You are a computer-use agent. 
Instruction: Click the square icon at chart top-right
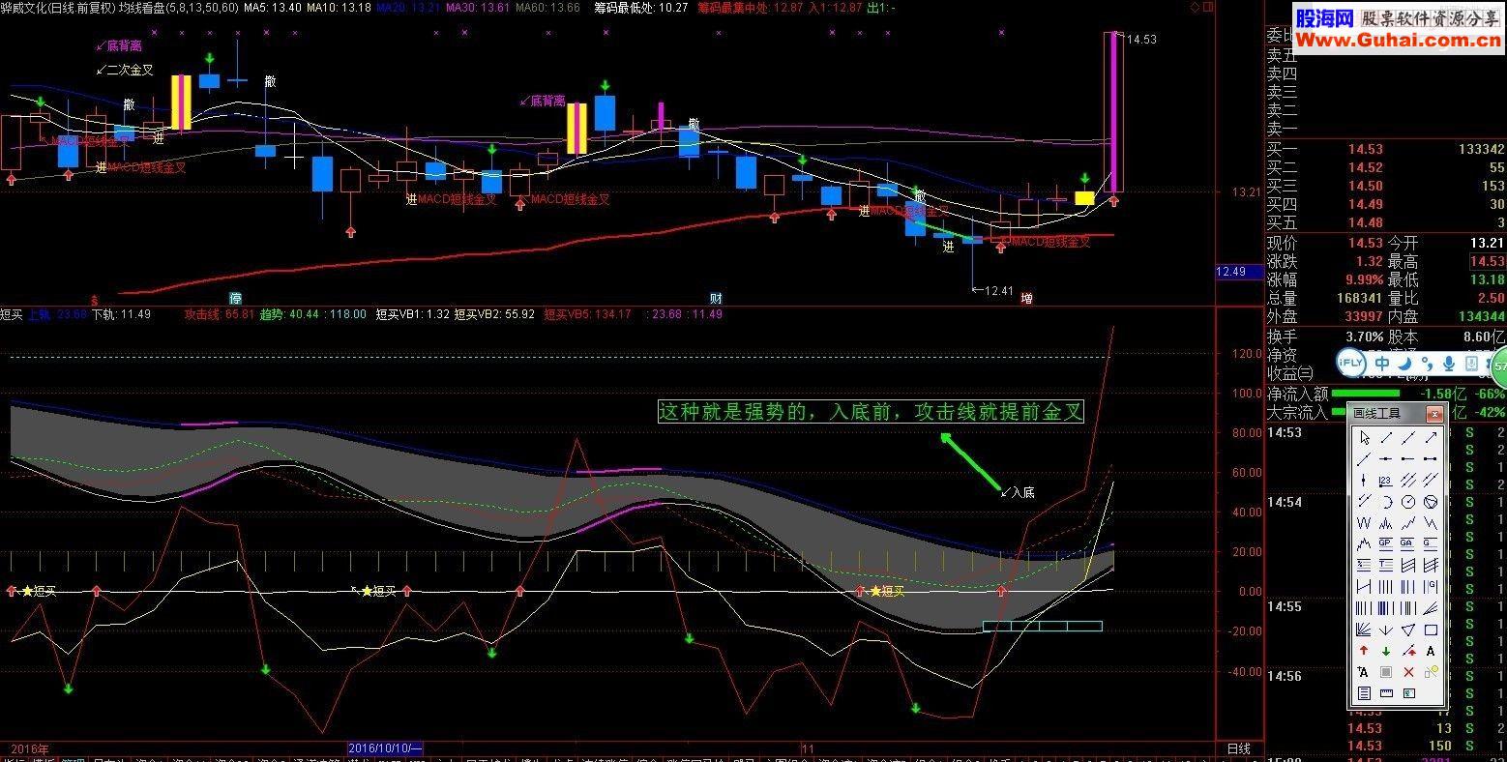[1208, 8]
